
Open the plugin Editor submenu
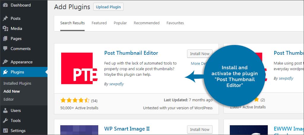coord(9,99)
